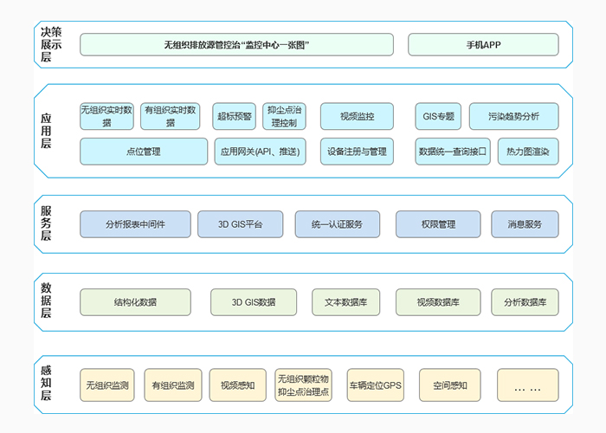Select the 文本数据库 block
The width and height of the screenshot is (606, 433).
coord(346,302)
